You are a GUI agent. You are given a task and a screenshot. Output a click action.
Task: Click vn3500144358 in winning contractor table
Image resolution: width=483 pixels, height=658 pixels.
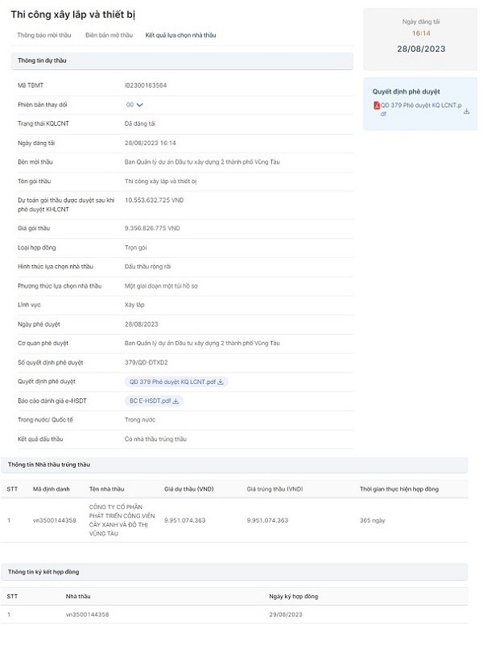click(54, 520)
